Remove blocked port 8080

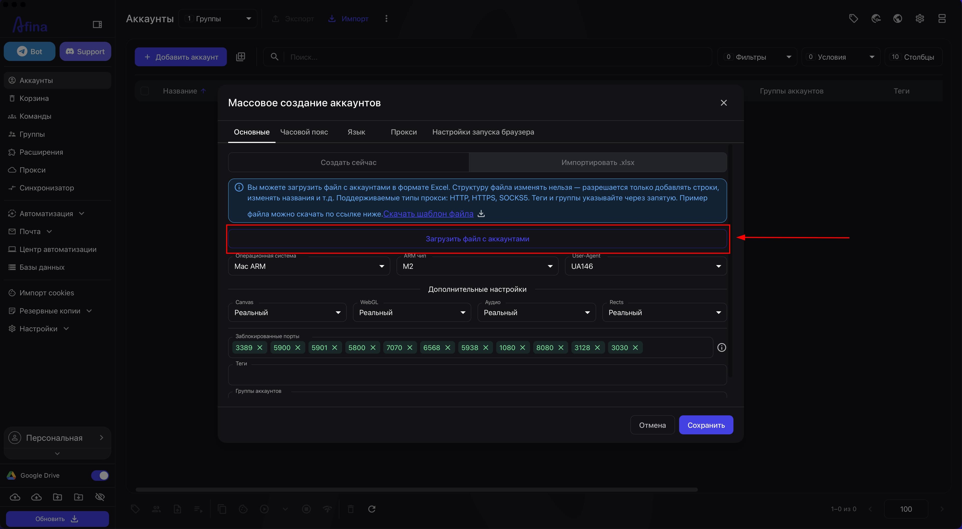[x=561, y=347]
